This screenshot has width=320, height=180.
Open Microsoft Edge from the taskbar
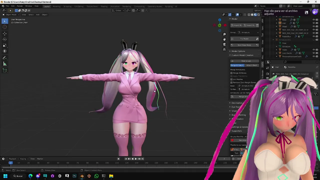tap(30, 176)
